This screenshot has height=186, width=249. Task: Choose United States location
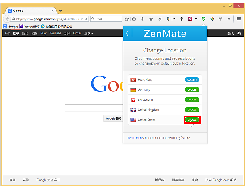(x=192, y=120)
